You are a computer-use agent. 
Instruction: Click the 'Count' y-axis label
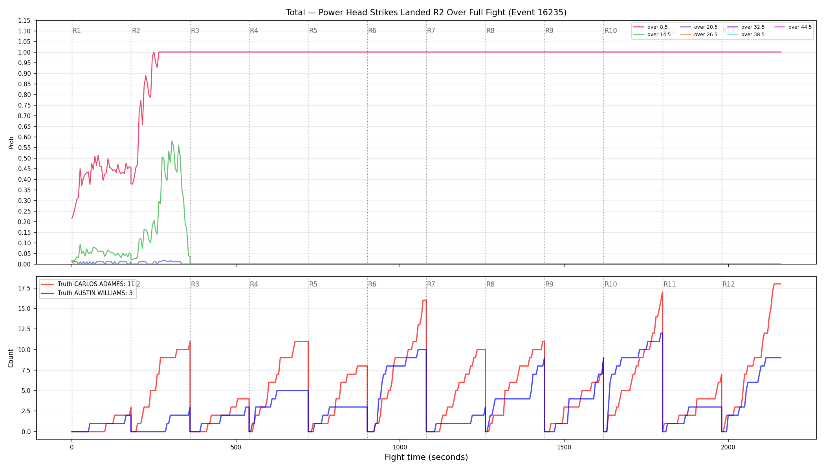(11, 358)
